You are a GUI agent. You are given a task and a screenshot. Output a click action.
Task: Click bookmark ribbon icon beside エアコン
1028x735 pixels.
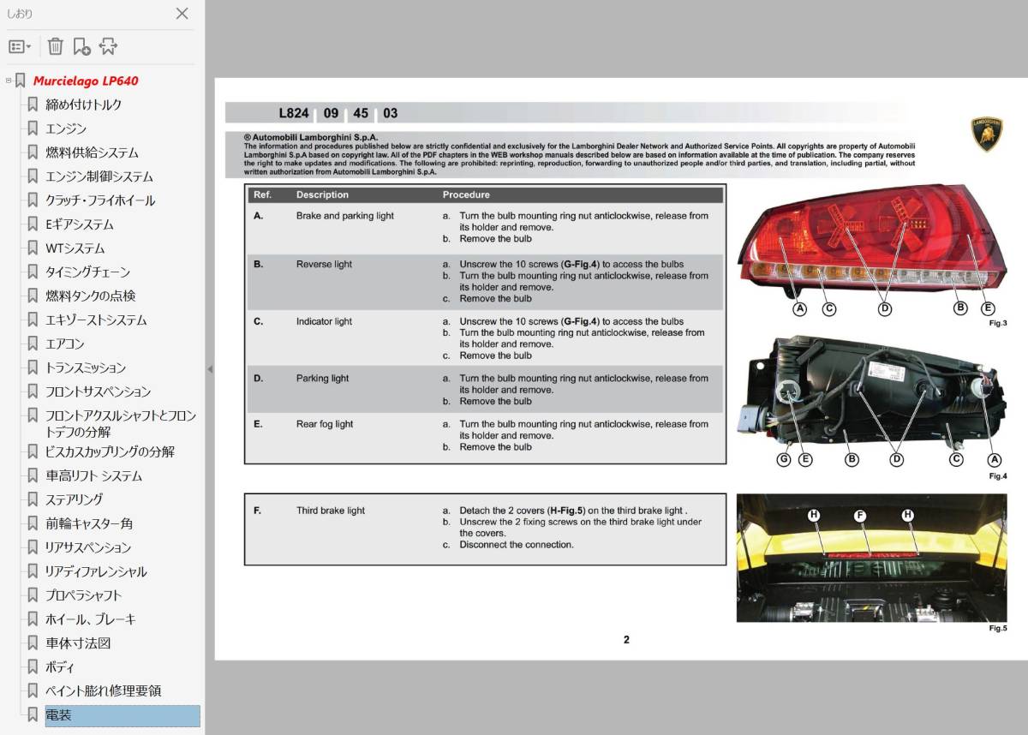33,344
